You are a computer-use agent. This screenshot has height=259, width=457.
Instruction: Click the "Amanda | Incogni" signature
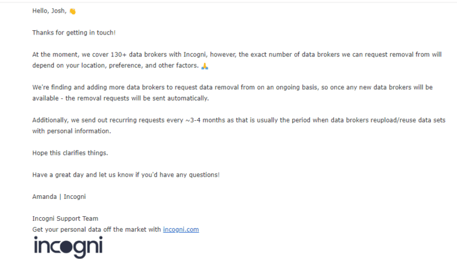(x=59, y=196)
